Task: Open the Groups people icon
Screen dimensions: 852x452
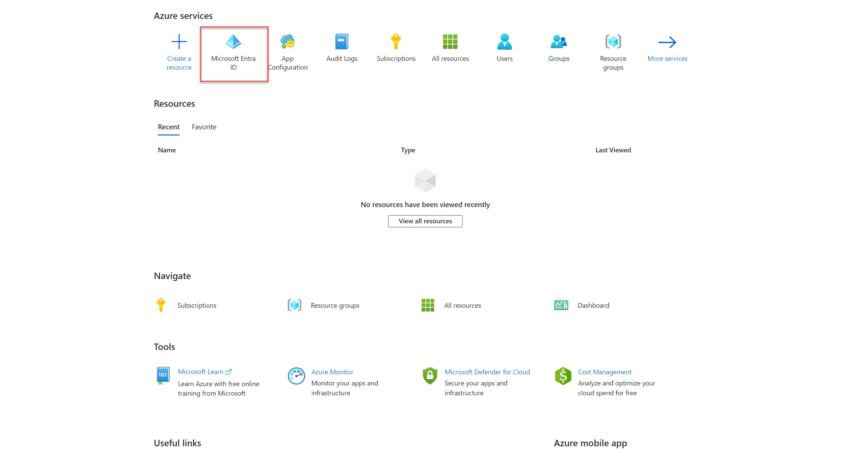Action: click(559, 42)
